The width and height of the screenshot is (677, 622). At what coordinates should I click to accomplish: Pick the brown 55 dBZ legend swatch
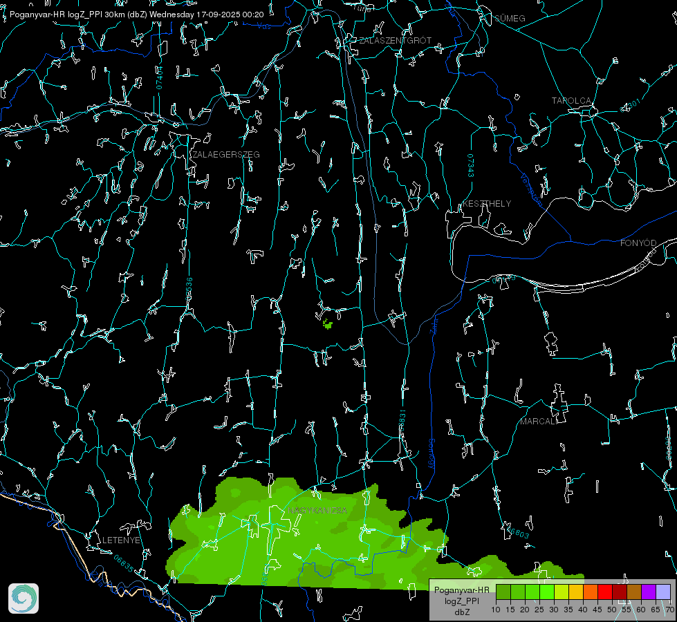click(634, 592)
